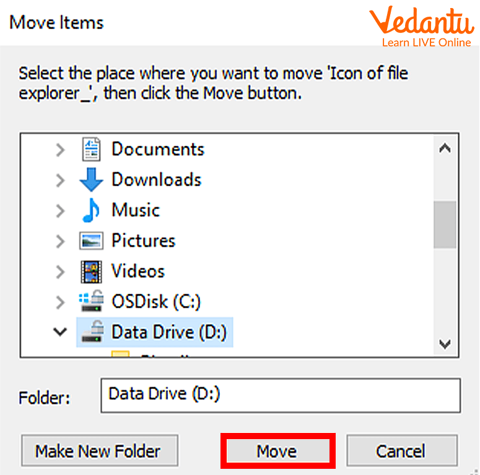Collapse the Data Drive (D:) node
This screenshot has height=475, width=480.
pos(60,332)
